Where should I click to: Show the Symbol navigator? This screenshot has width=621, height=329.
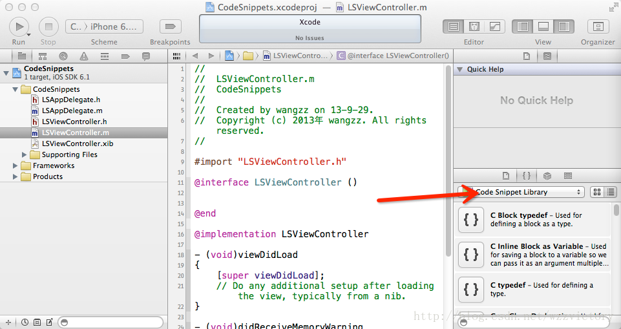tap(43, 56)
